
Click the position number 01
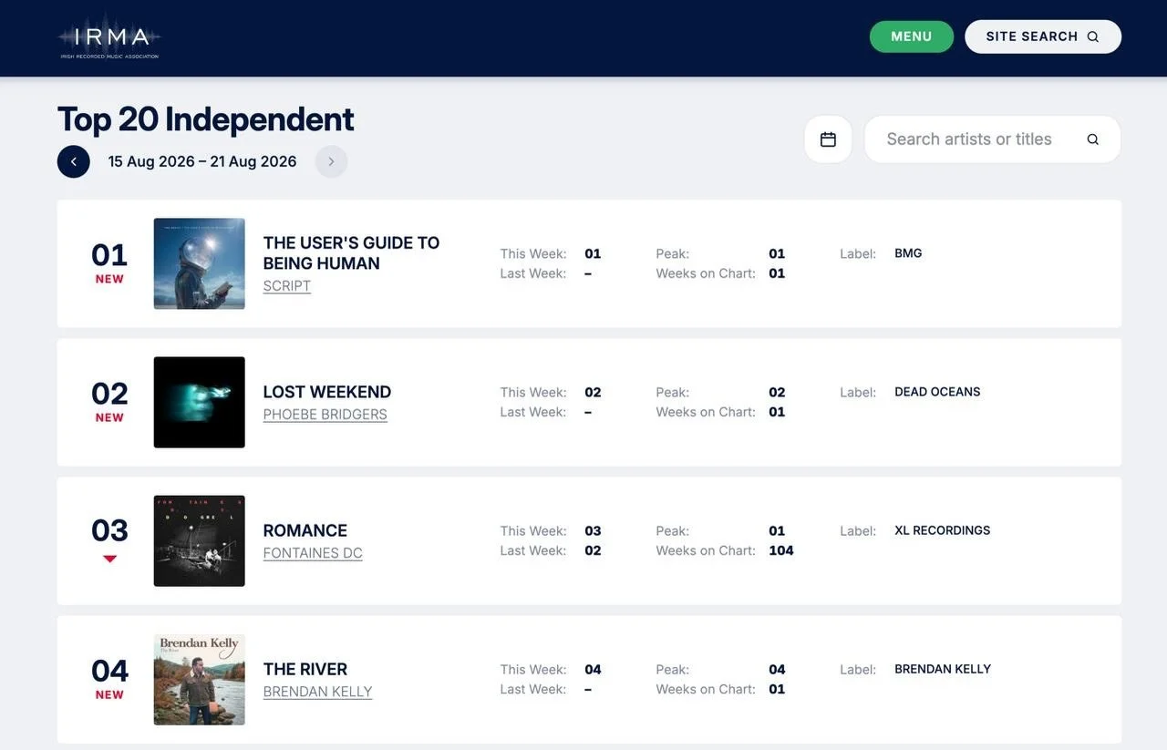point(109,254)
